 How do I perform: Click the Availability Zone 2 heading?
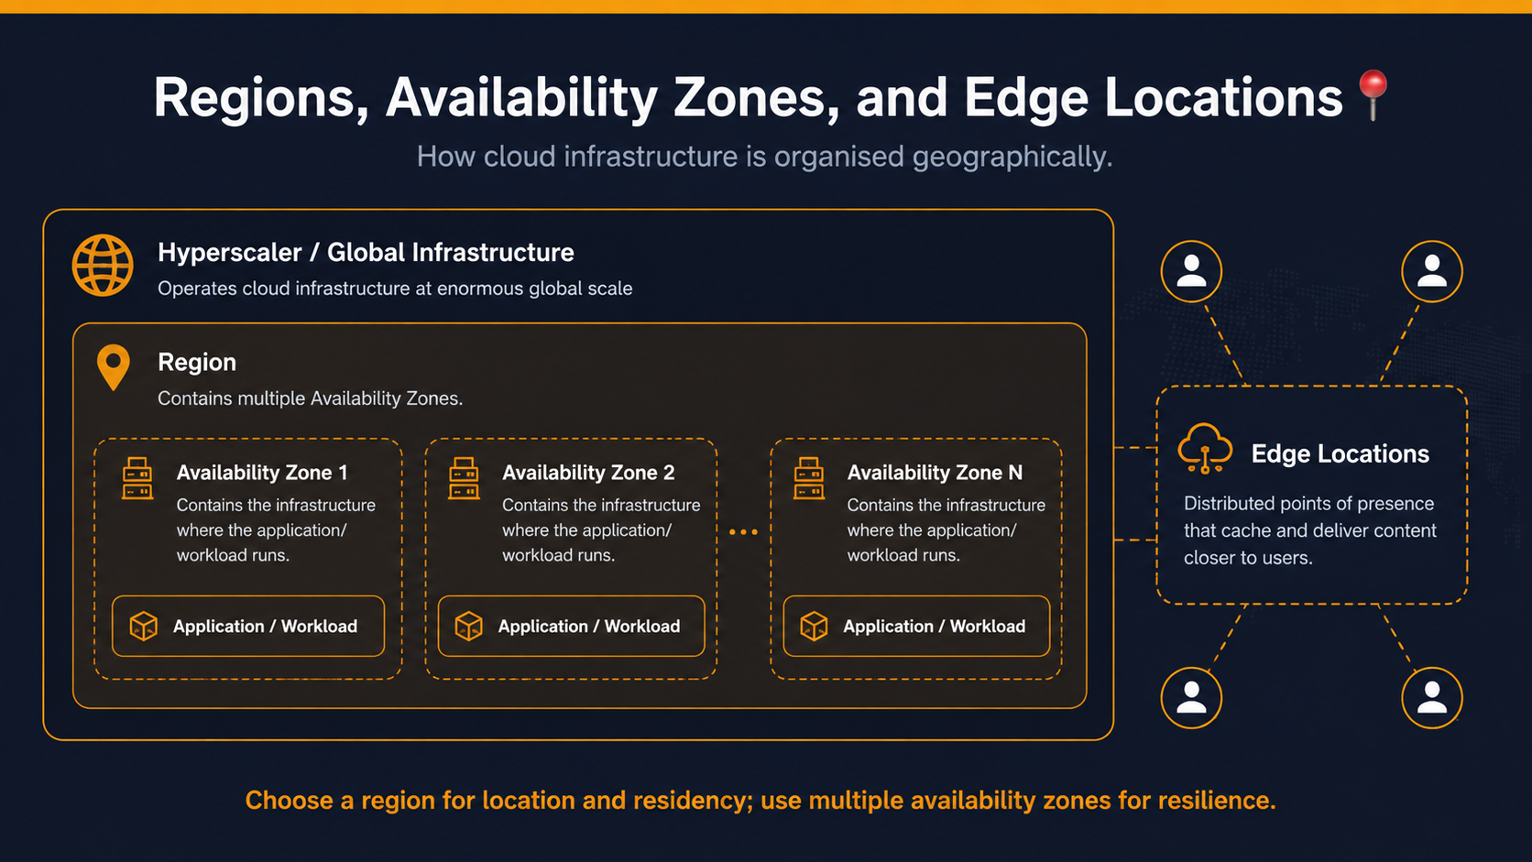click(588, 473)
